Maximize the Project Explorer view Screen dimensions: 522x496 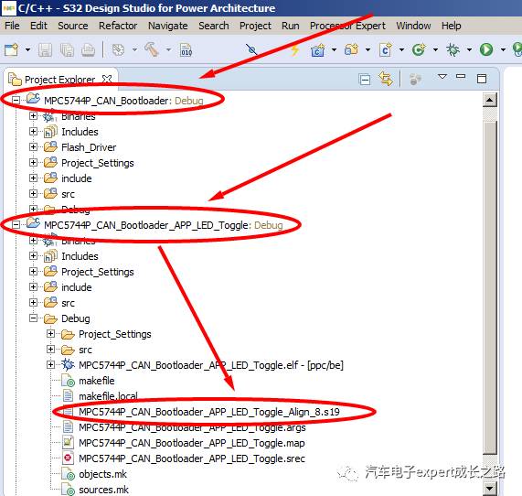point(482,79)
